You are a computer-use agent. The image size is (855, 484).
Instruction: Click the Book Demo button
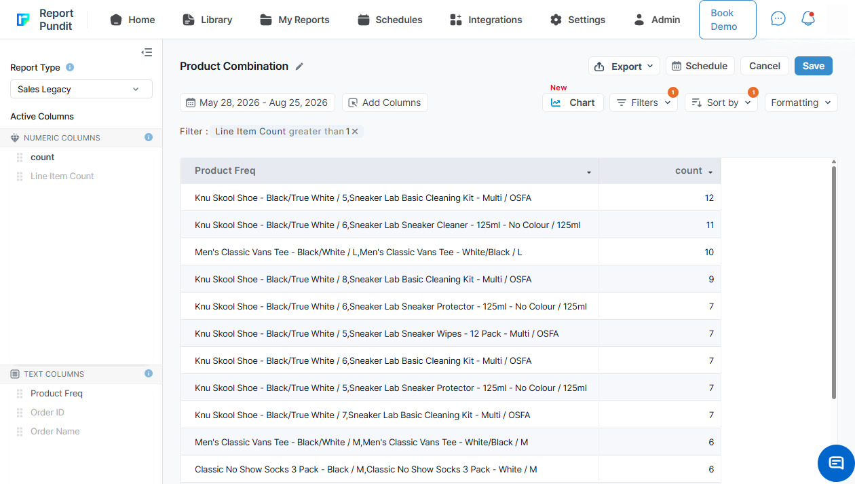click(x=727, y=20)
